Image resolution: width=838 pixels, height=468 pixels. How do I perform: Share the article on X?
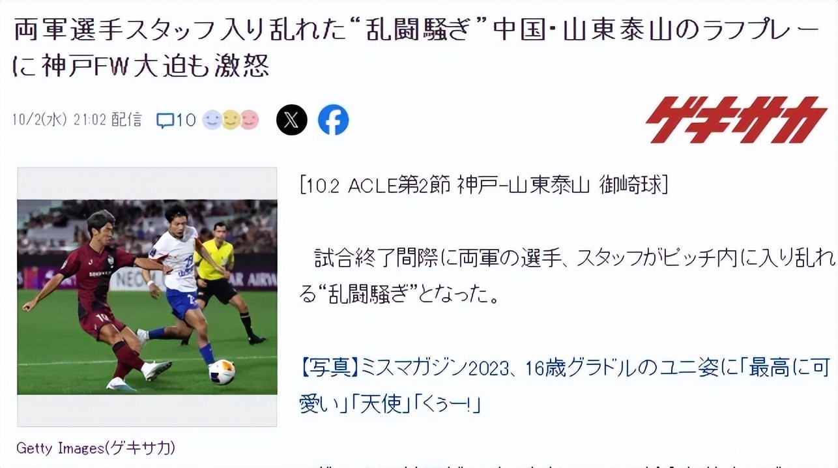coord(291,120)
